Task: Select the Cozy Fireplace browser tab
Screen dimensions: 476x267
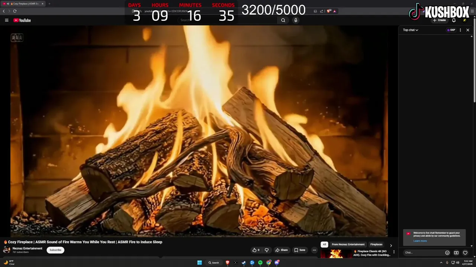Action: click(23, 4)
